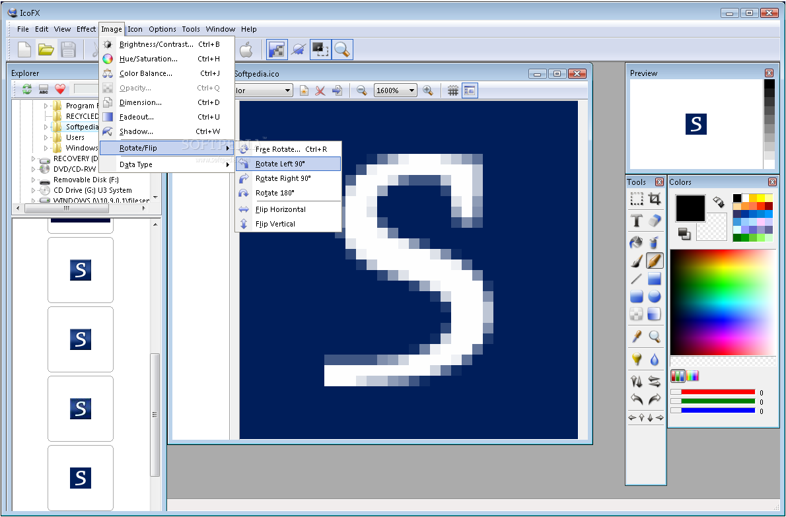Click the Apple (Macintosh icon) toolbar button
The image size is (786, 517).
(x=246, y=50)
